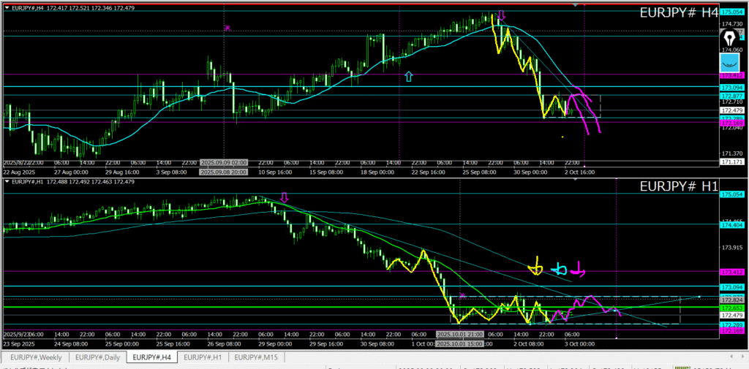Viewport: 749px width, 369px height.
Task: Open the EURJPY#,H1 chart tab
Action: point(202,357)
